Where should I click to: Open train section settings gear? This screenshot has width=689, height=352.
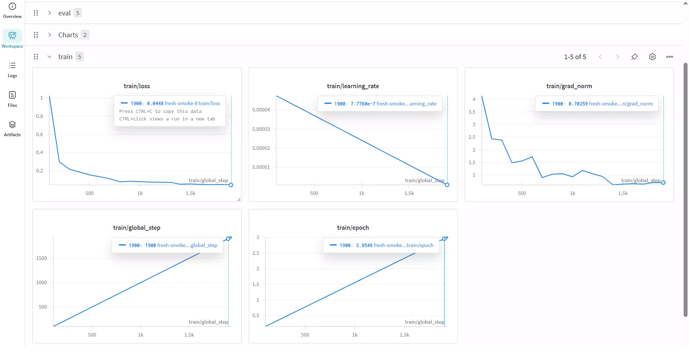point(652,57)
